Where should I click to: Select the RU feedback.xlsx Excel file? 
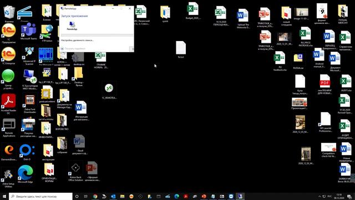(x=280, y=61)
